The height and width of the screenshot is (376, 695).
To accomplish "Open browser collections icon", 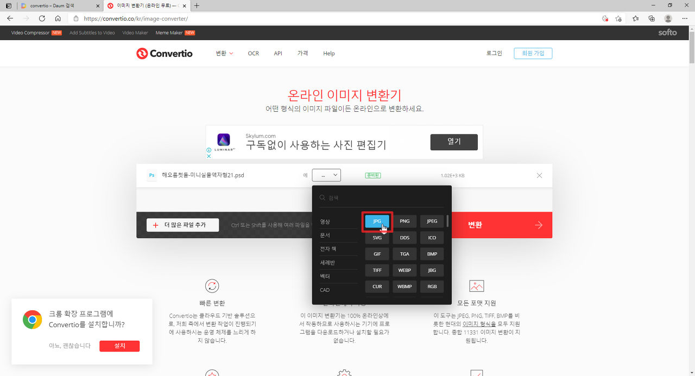I will click(652, 18).
